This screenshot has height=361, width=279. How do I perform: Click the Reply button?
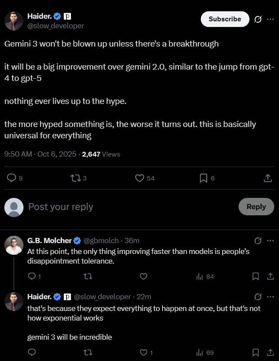[256, 207]
